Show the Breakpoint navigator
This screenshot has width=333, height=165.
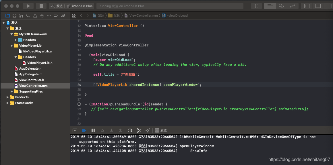tap(56, 15)
